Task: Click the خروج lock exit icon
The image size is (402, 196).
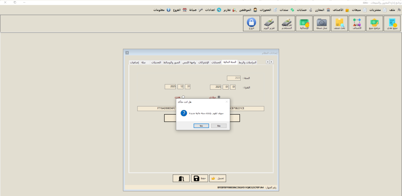Action: point(251,24)
